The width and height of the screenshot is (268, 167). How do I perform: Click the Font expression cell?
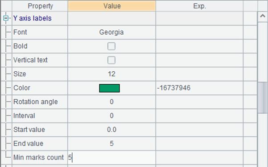[x=199, y=32]
